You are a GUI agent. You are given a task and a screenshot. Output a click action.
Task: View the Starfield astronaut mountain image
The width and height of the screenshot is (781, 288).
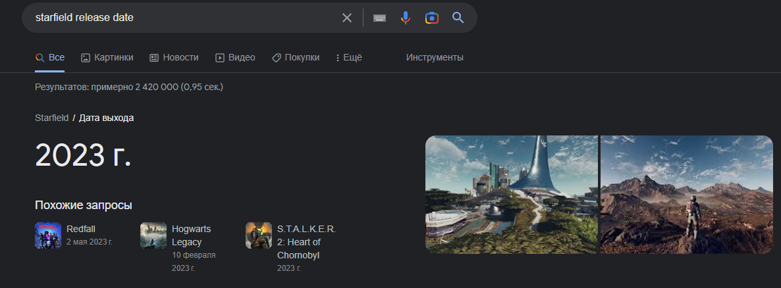686,195
